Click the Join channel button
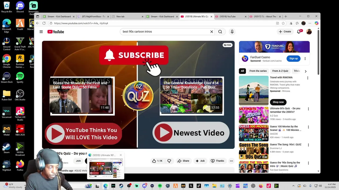 (78, 161)
